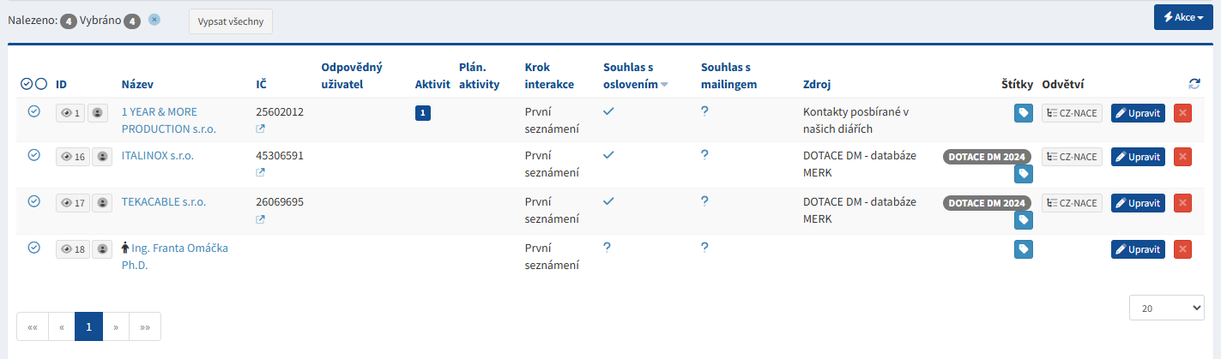Open the tag icon for Ing. Franta Omáčka
Viewport: 1221px width, 359px height.
pyautogui.click(x=1023, y=249)
